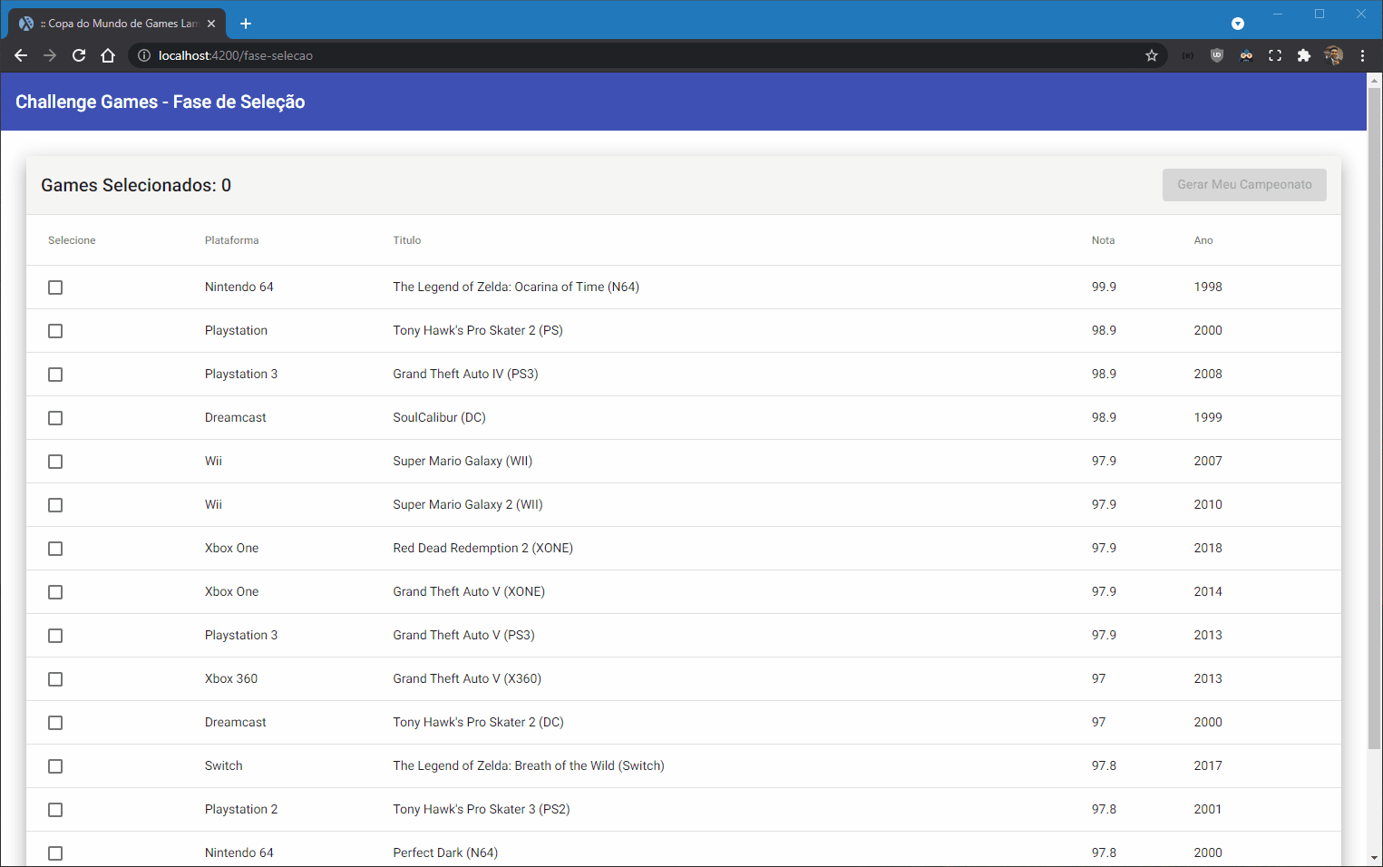
Task: Close the Copa do Mundo de Games tab
Action: click(x=211, y=24)
